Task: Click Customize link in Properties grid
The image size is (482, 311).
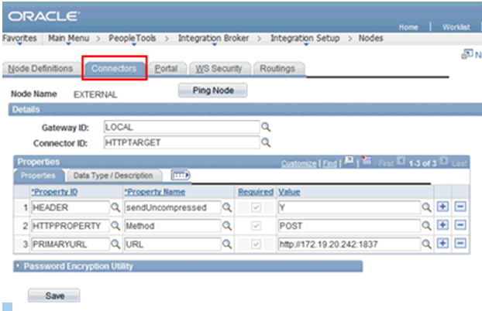Action: 298,164
